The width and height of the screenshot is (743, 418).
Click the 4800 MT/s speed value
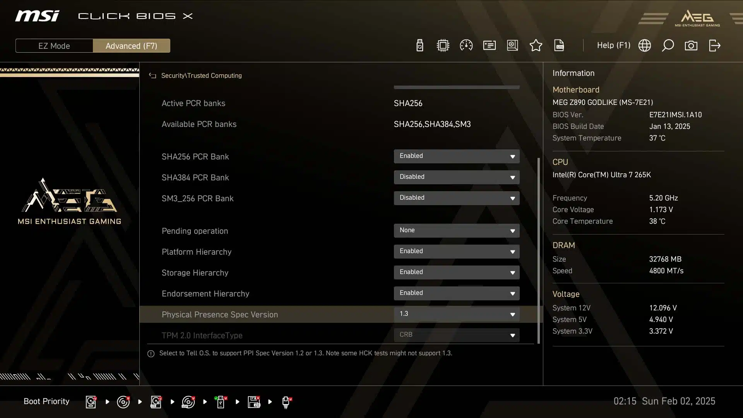[666, 271]
